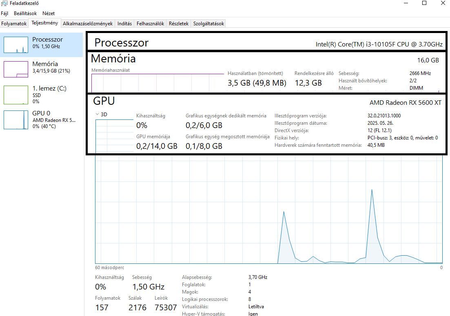Click the "12,3 GB" available memory value
The width and height of the screenshot is (450, 316).
(308, 83)
